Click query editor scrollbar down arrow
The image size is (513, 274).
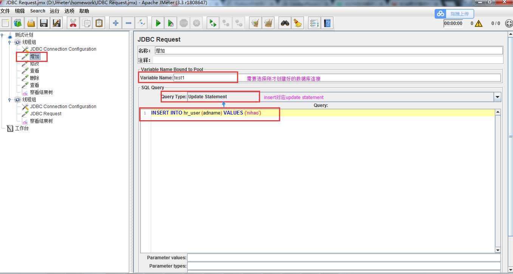(498, 250)
